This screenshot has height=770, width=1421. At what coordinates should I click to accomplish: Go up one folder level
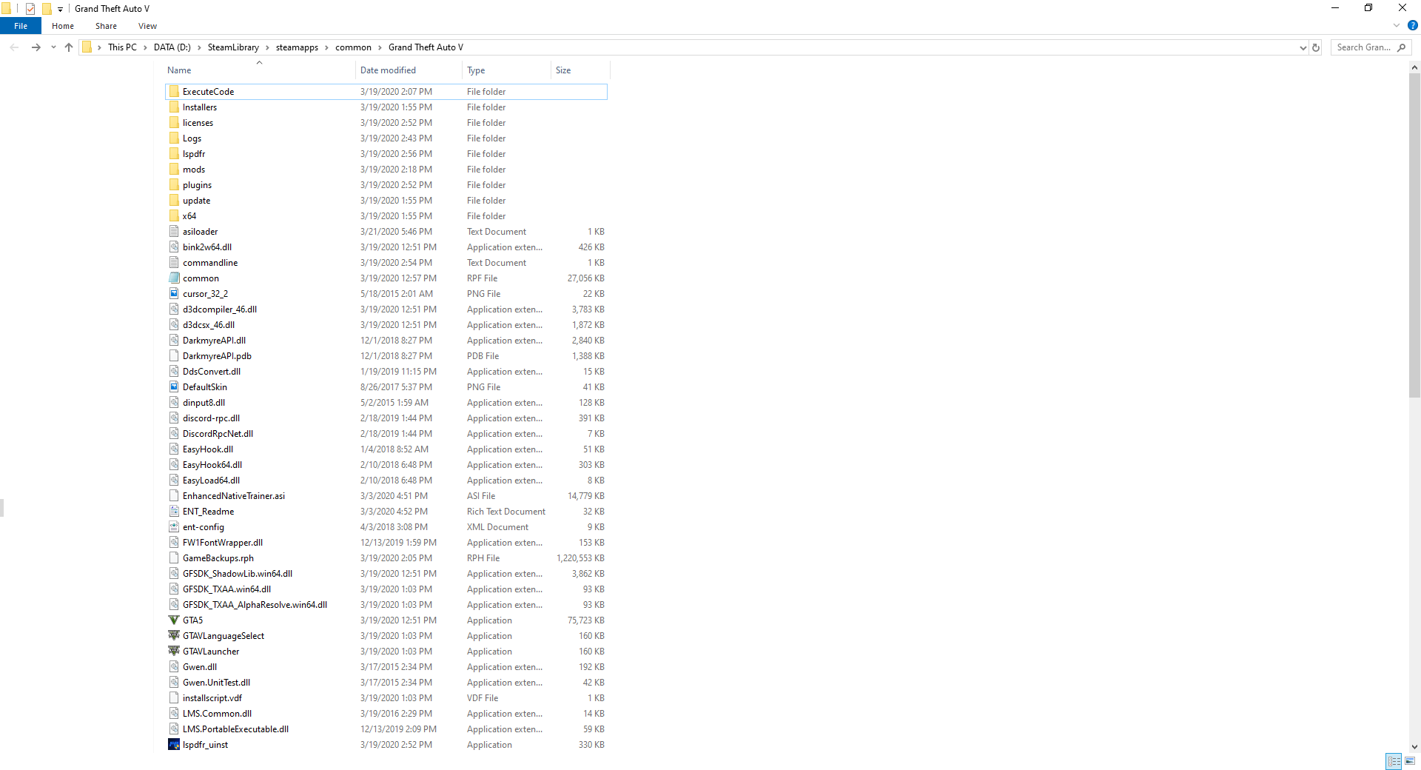pos(69,47)
